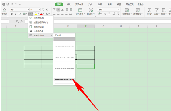
Task: Click the percent style icon
Action: point(105,14)
